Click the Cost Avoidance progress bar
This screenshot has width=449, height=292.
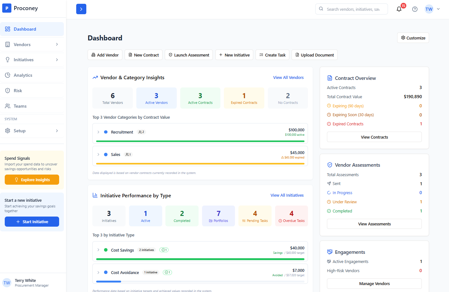(200, 281)
